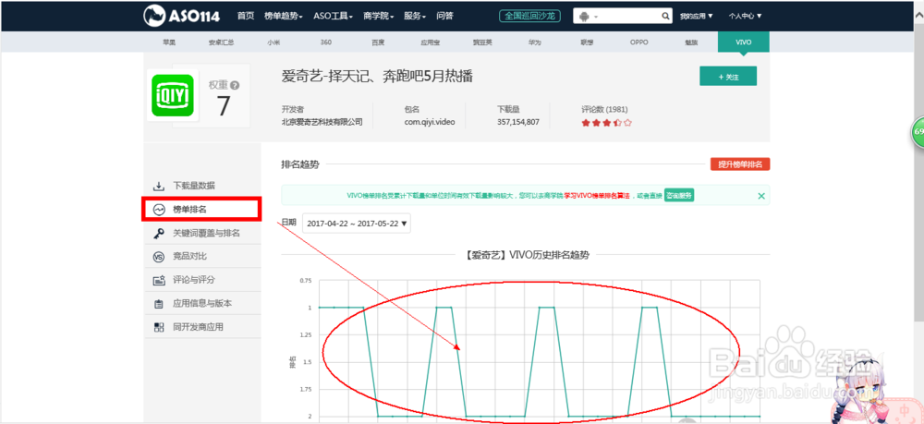Click the 提升榜单排名 button

tap(740, 164)
